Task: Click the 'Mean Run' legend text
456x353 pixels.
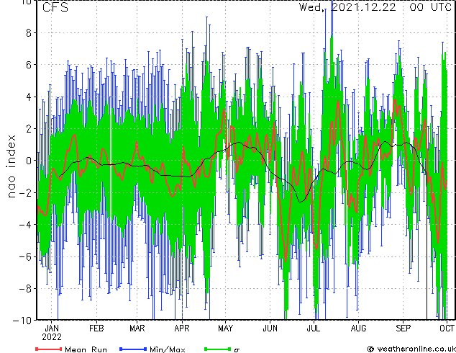Action: coord(86,349)
